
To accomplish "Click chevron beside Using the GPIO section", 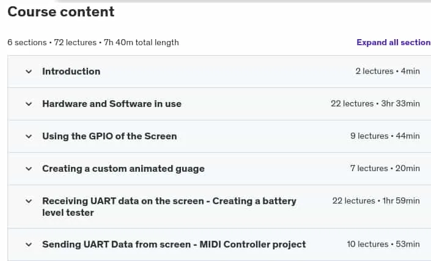I will pos(29,136).
